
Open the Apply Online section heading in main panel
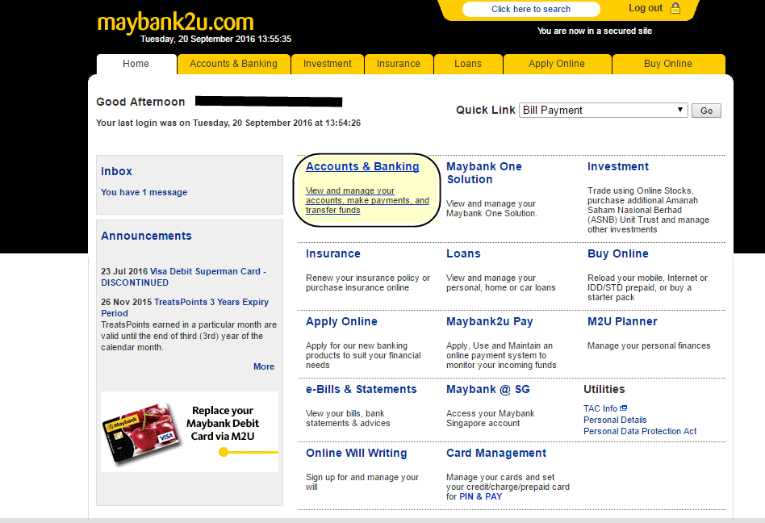tap(341, 321)
